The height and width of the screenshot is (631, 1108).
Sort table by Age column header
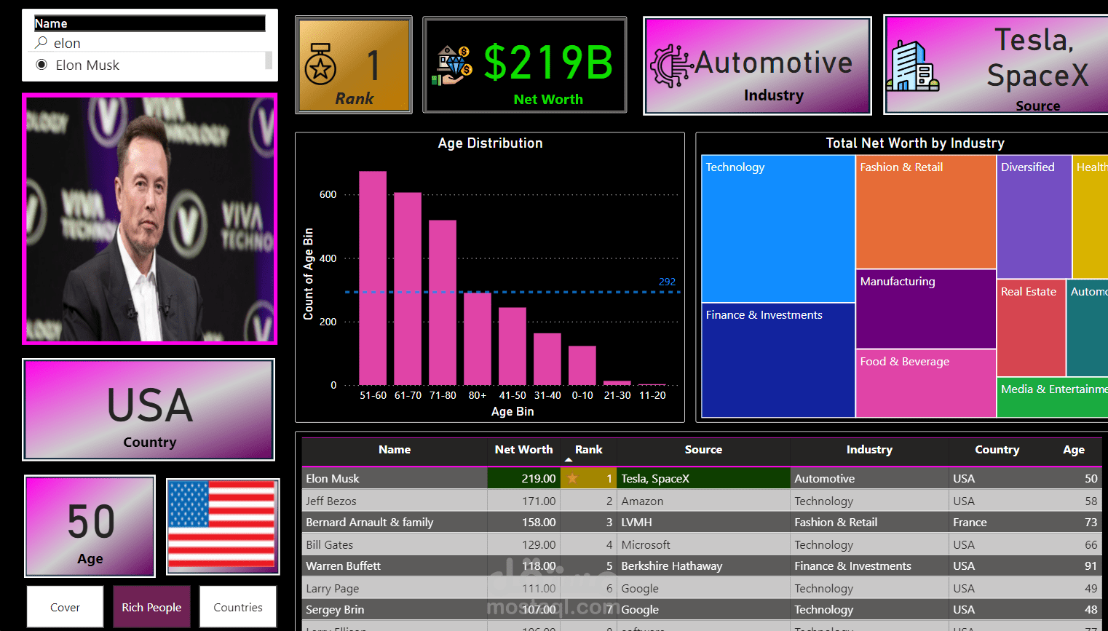(x=1073, y=450)
